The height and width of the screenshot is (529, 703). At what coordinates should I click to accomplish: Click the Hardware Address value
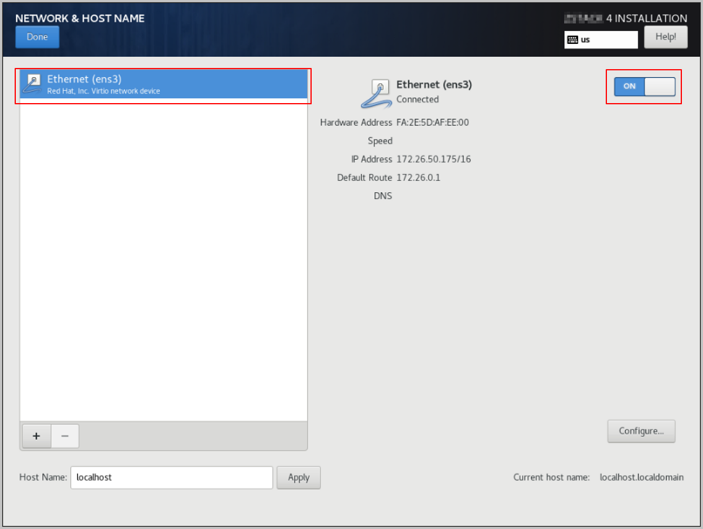432,122
